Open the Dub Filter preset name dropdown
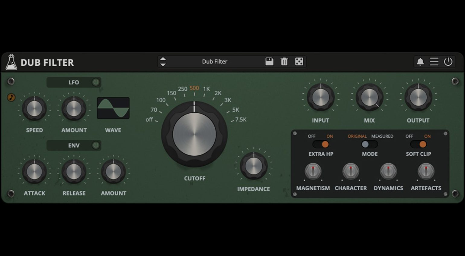Viewport: 465px width, 256px height. point(214,61)
